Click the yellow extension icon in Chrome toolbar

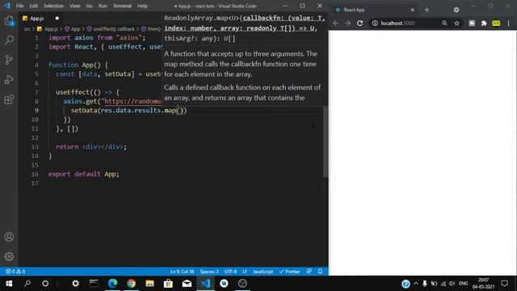pyautogui.click(x=496, y=23)
